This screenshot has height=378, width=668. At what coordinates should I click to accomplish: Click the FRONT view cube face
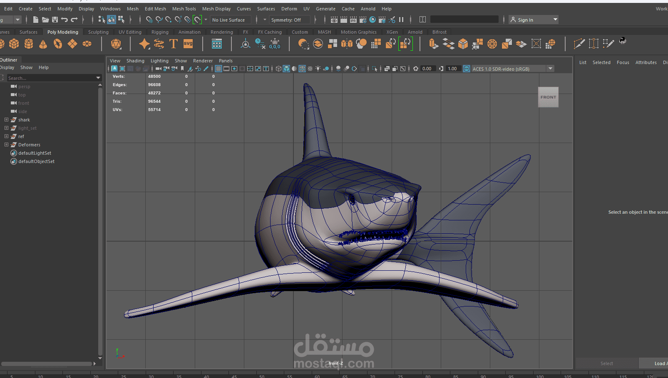[x=548, y=97]
